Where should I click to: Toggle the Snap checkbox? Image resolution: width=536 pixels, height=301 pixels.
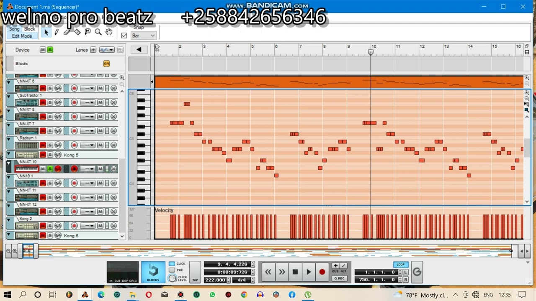pos(124,36)
